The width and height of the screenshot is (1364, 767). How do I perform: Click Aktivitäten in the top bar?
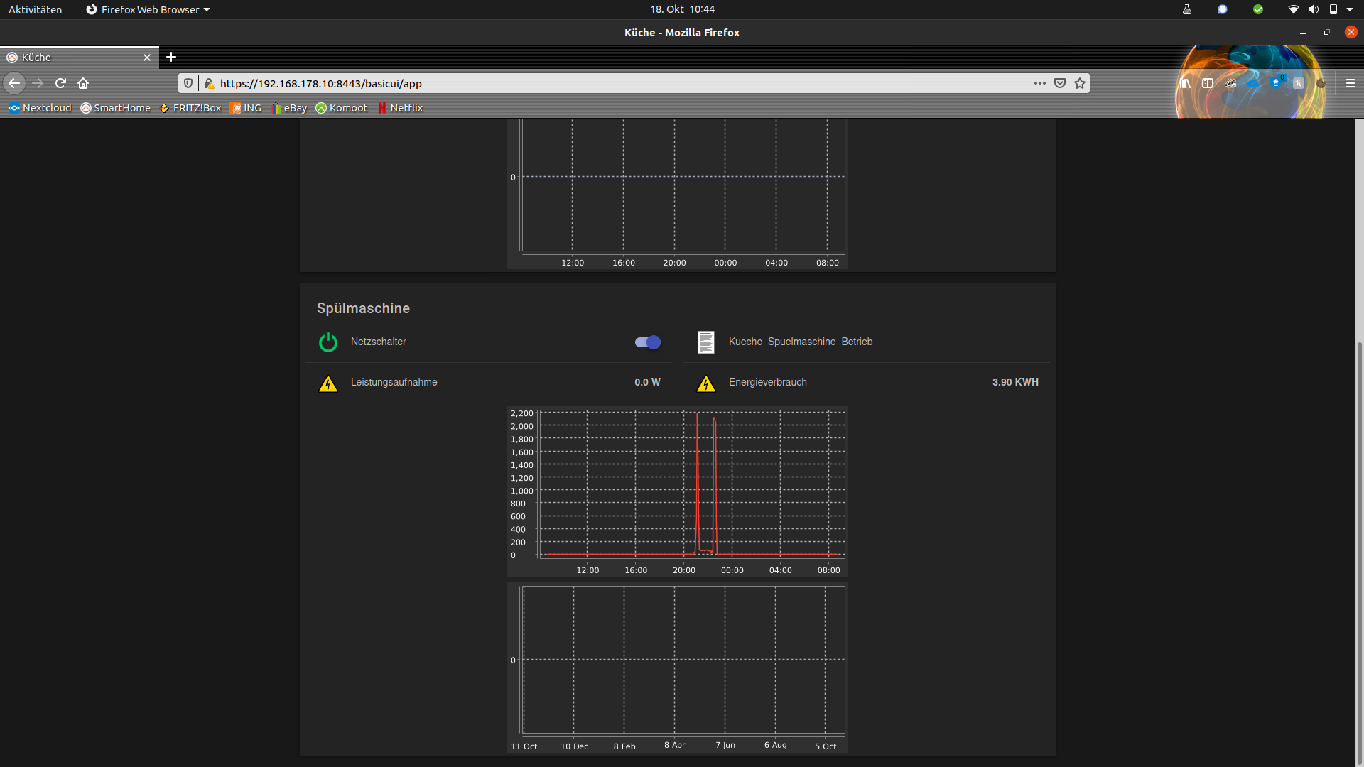(x=34, y=9)
